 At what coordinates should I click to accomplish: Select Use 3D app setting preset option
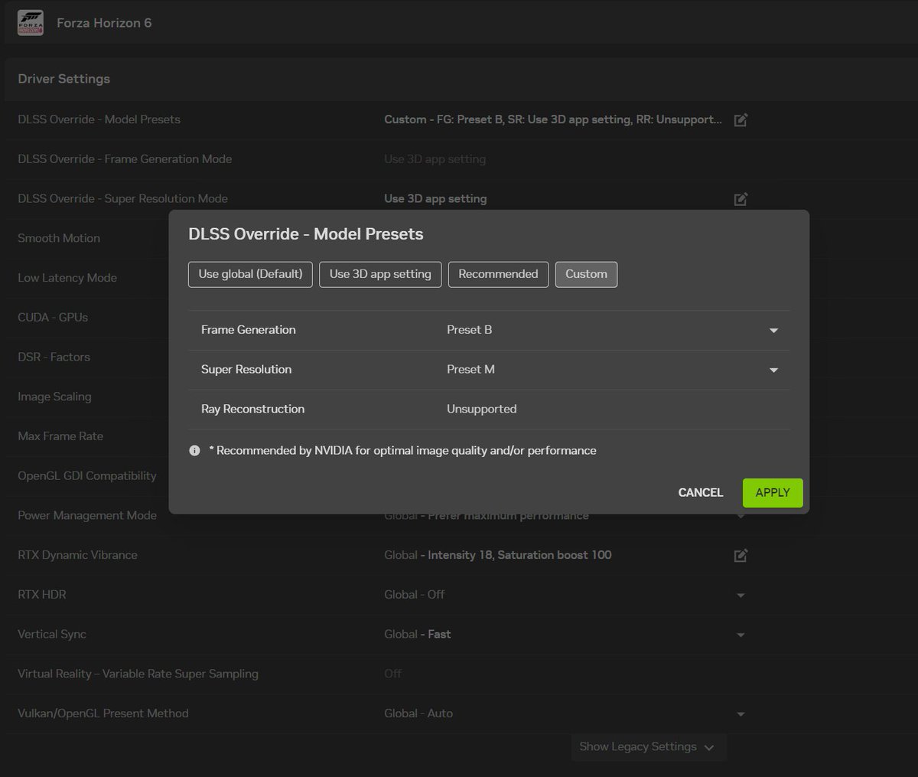380,274
